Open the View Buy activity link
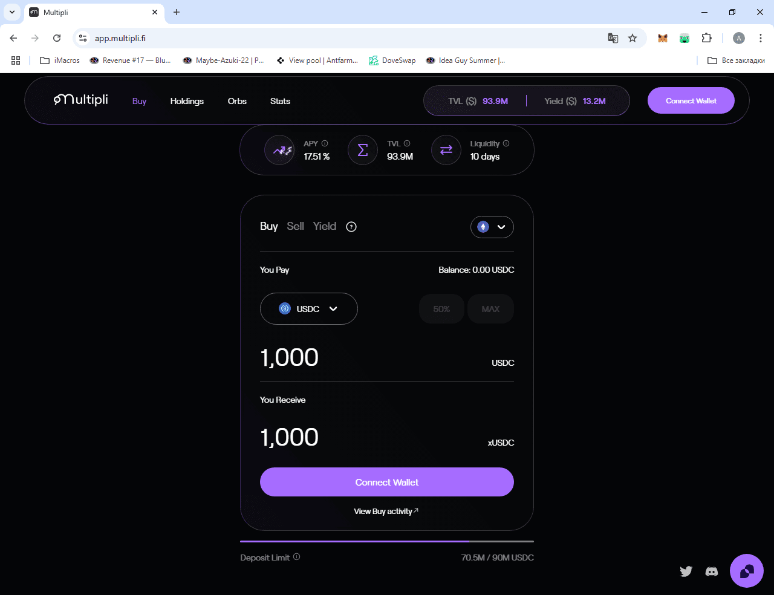Viewport: 774px width, 595px height. [386, 512]
